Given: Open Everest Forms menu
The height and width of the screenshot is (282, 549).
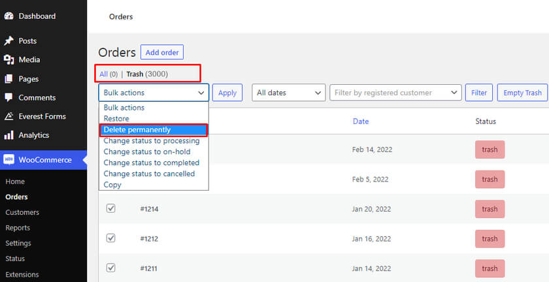Looking at the screenshot, I should coord(42,116).
